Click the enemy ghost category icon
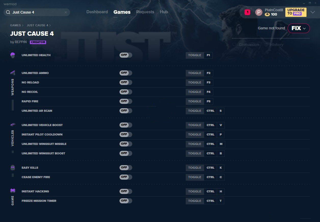This screenshot has width=320, height=222. pyautogui.click(x=13, y=168)
